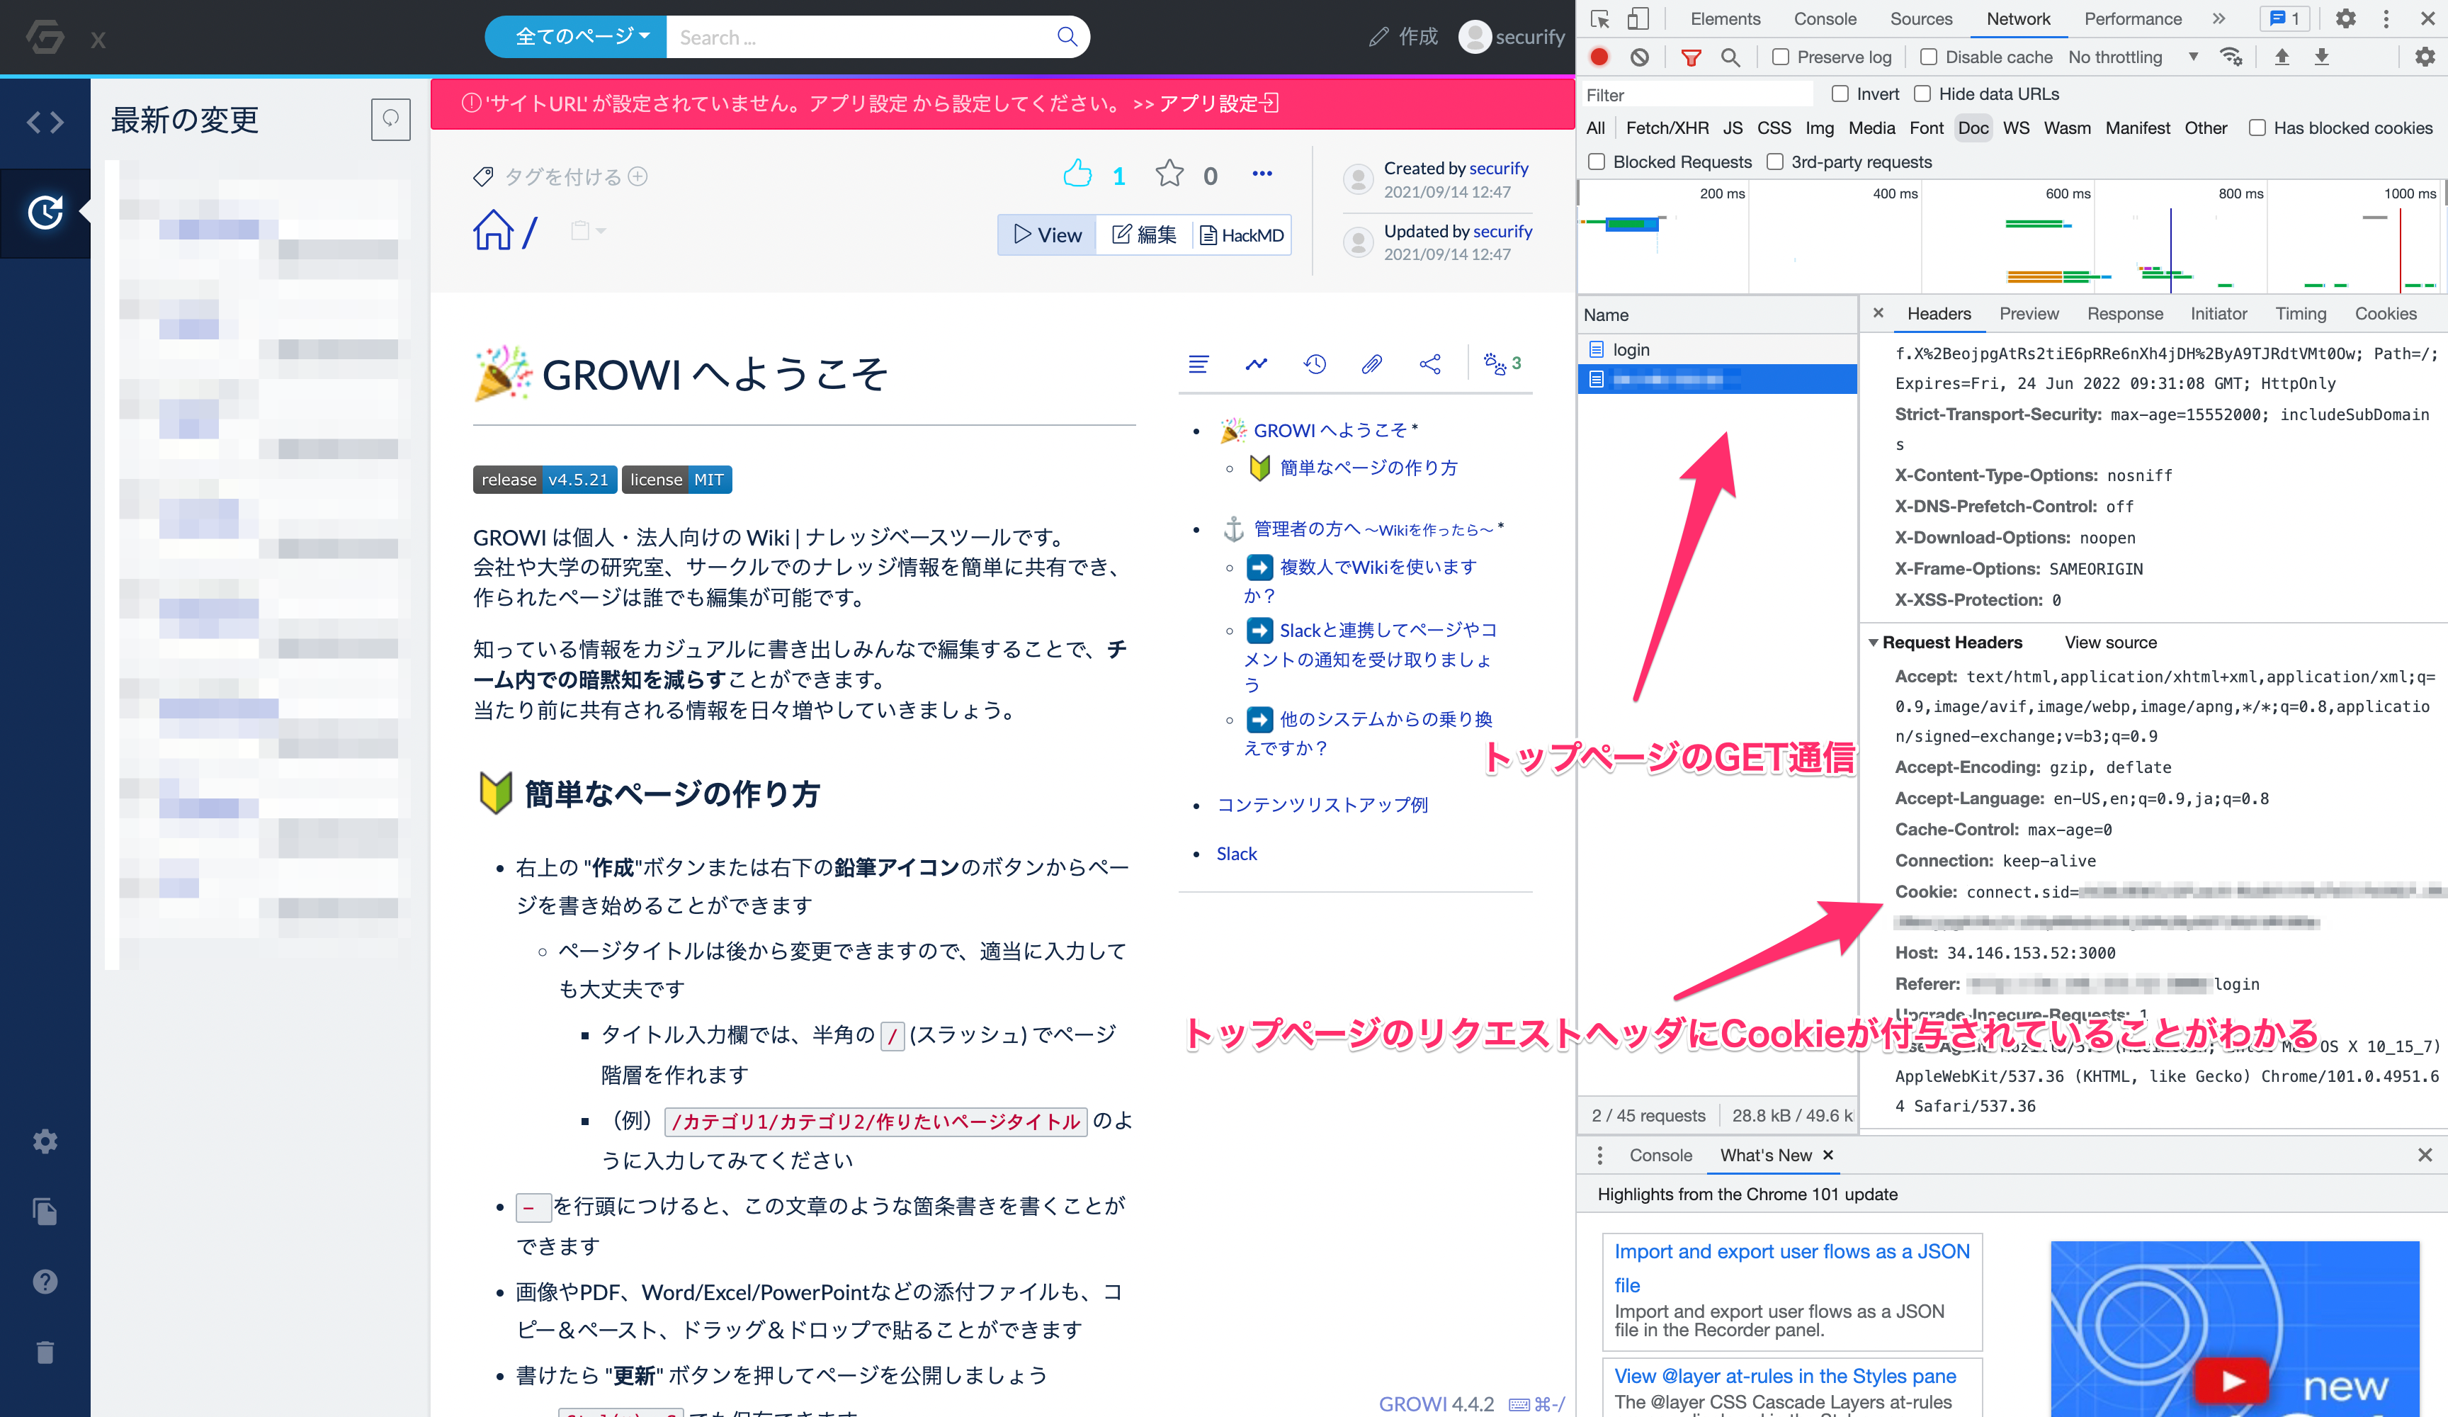Toggle the network filter funnel icon
2448x1417 pixels.
pos(1690,57)
